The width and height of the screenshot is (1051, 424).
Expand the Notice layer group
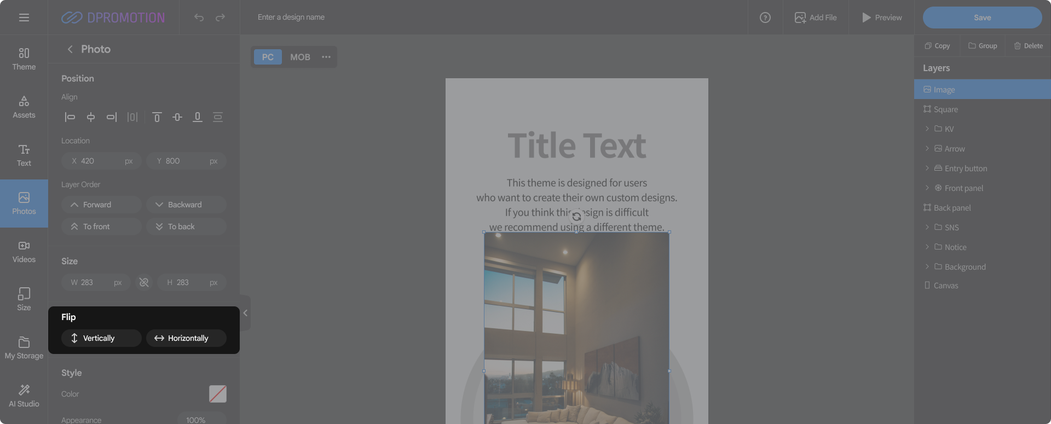927,247
